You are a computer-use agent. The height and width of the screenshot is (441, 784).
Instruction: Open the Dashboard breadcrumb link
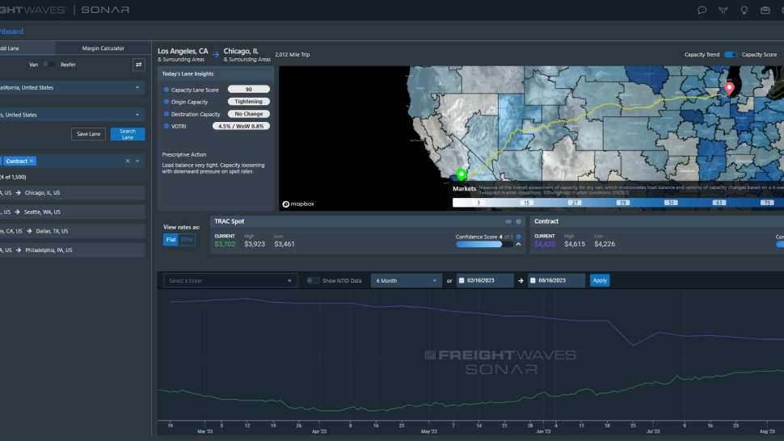click(11, 31)
